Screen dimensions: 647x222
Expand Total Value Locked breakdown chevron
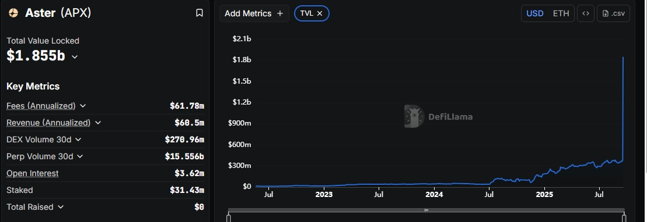(x=75, y=57)
